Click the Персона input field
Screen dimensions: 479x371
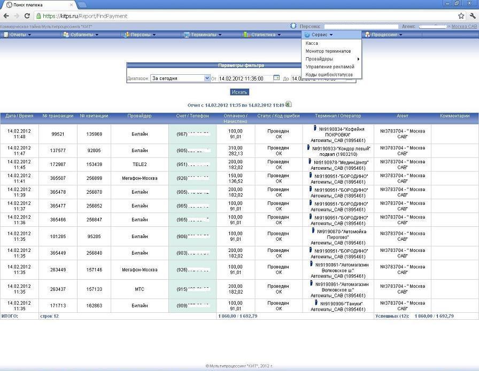[x=361, y=27]
